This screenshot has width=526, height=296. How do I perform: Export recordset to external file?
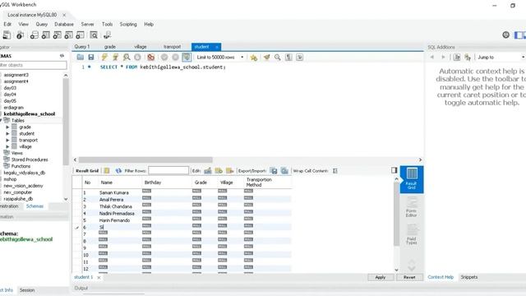pyautogui.click(x=274, y=171)
